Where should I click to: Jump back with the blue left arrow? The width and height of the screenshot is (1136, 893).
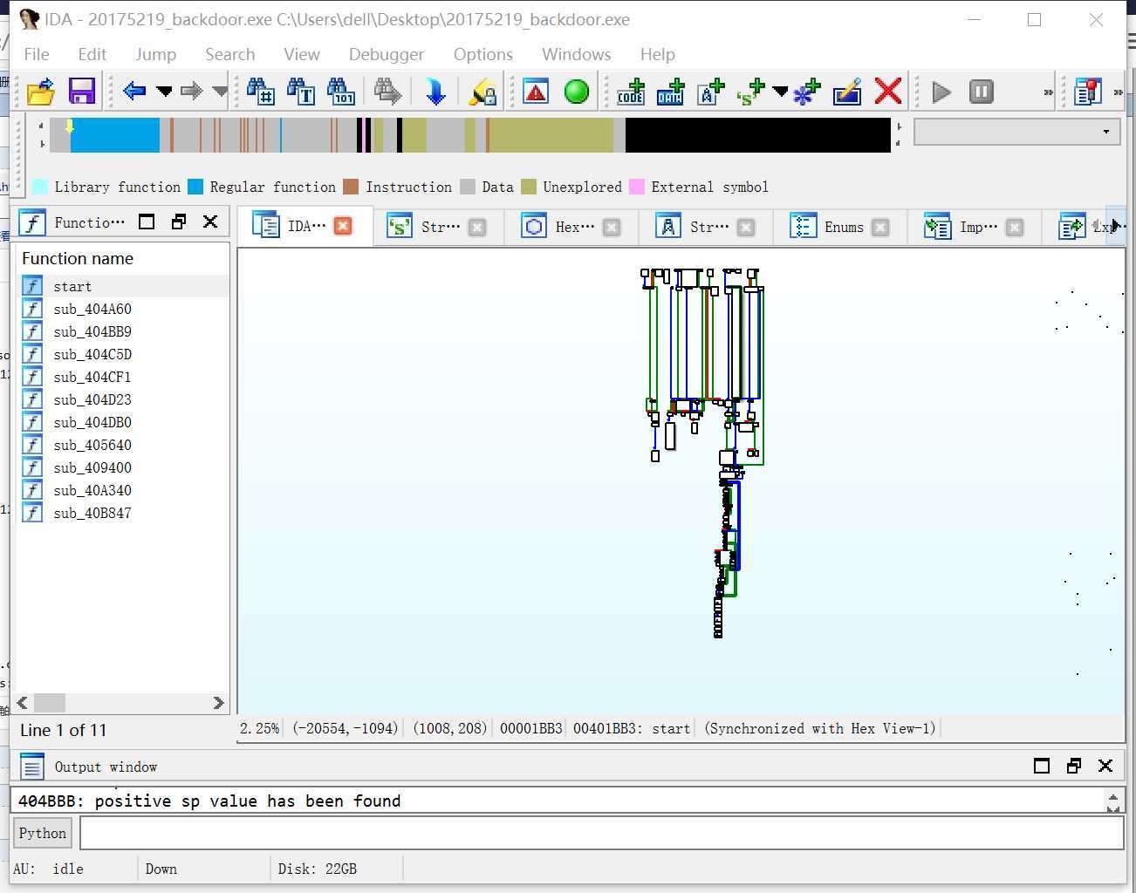(x=134, y=91)
